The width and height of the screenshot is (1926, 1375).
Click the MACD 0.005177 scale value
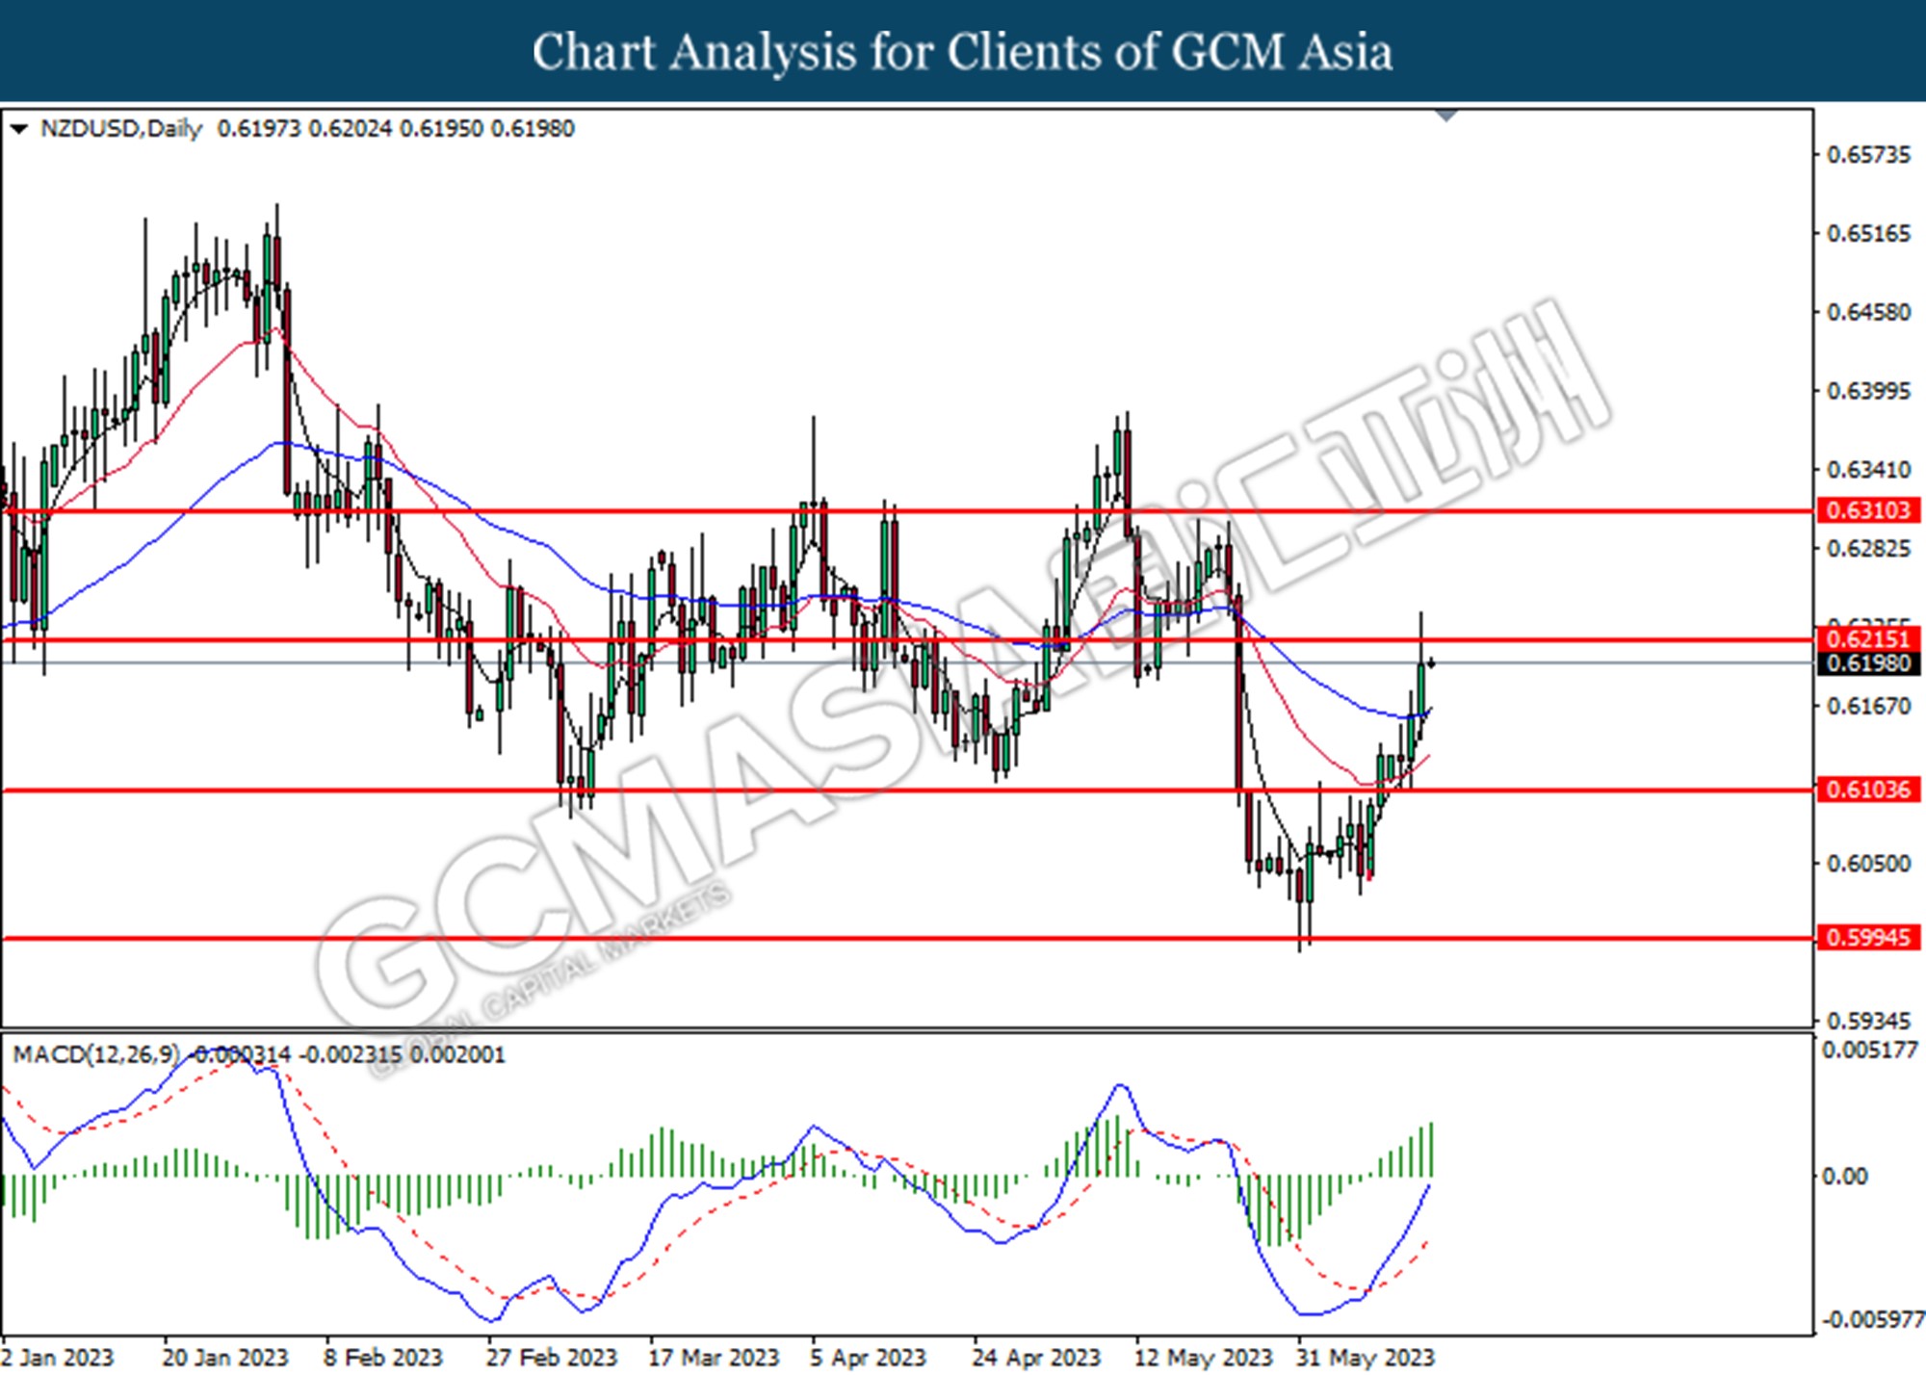point(1871,1051)
